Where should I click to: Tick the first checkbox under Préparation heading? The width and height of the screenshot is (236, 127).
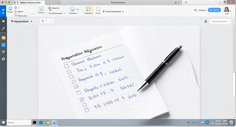coord(67,66)
